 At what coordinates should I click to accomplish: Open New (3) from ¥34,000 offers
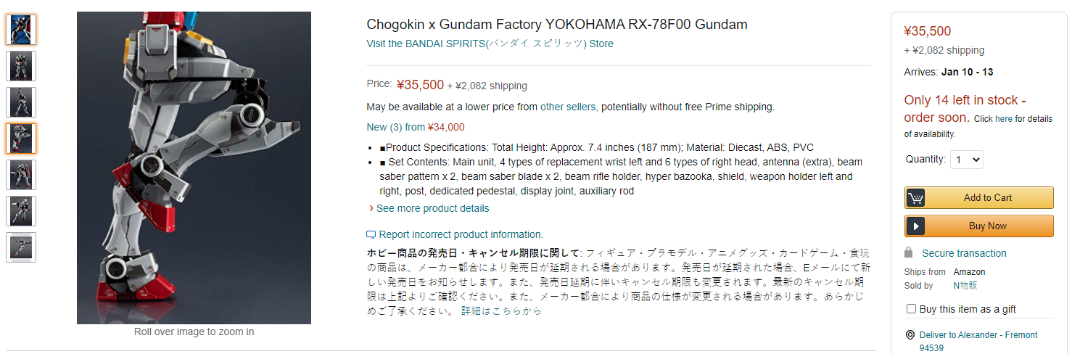coord(416,127)
